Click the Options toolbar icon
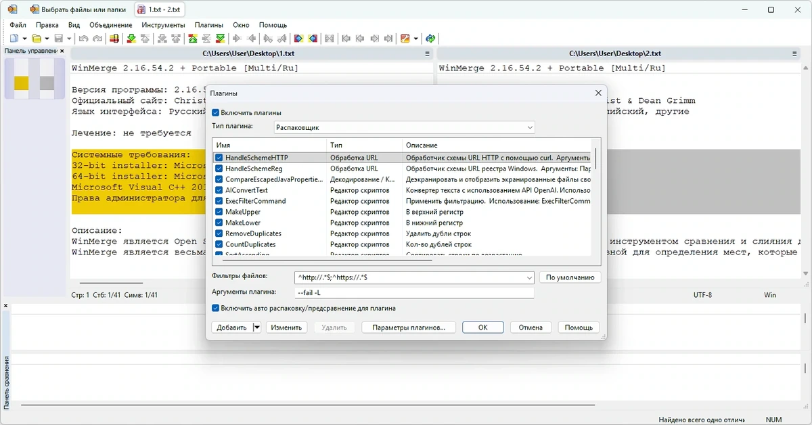The width and height of the screenshot is (812, 425). coord(405,39)
